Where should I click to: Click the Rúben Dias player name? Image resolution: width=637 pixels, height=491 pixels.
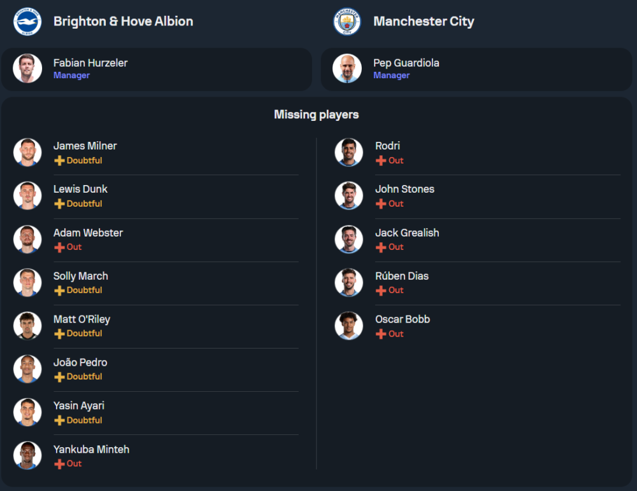click(x=402, y=276)
